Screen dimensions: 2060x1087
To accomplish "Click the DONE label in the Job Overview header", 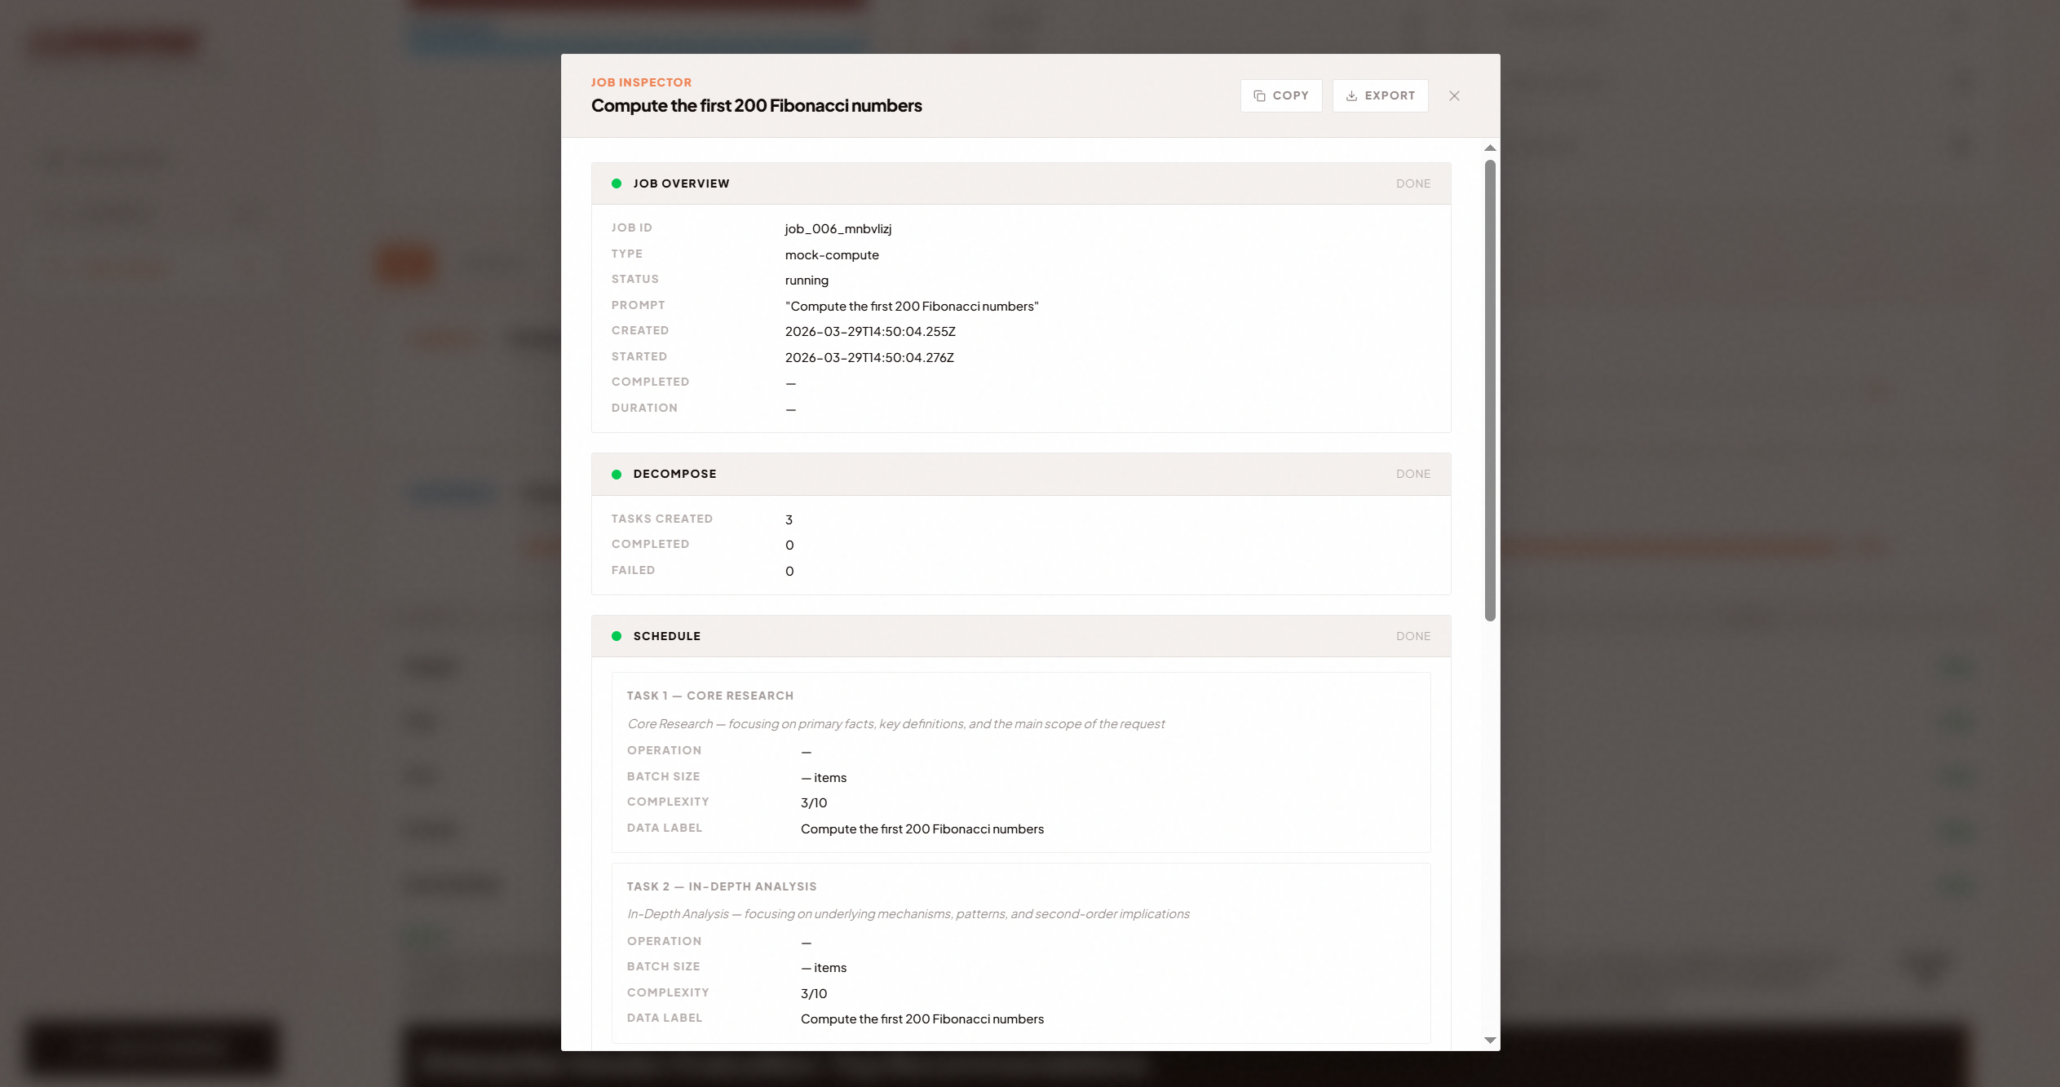I will point(1412,183).
